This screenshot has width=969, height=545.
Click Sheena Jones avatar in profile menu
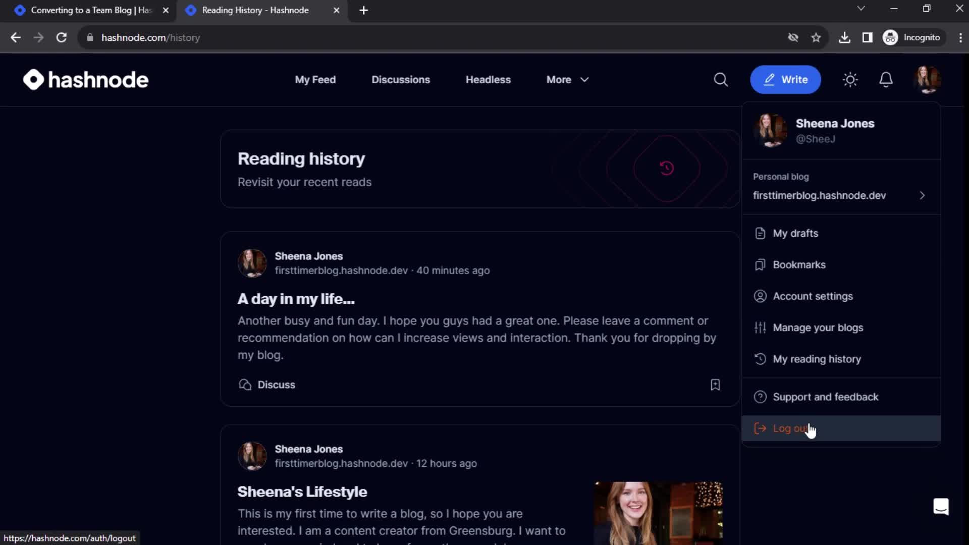(770, 130)
